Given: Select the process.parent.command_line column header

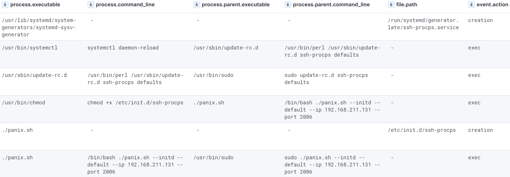Looking at the screenshot, I should [x=331, y=5].
